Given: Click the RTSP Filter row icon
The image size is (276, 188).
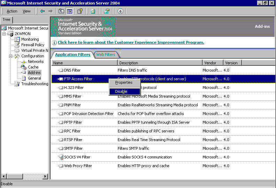Looking at the screenshot, I should click(61, 140).
